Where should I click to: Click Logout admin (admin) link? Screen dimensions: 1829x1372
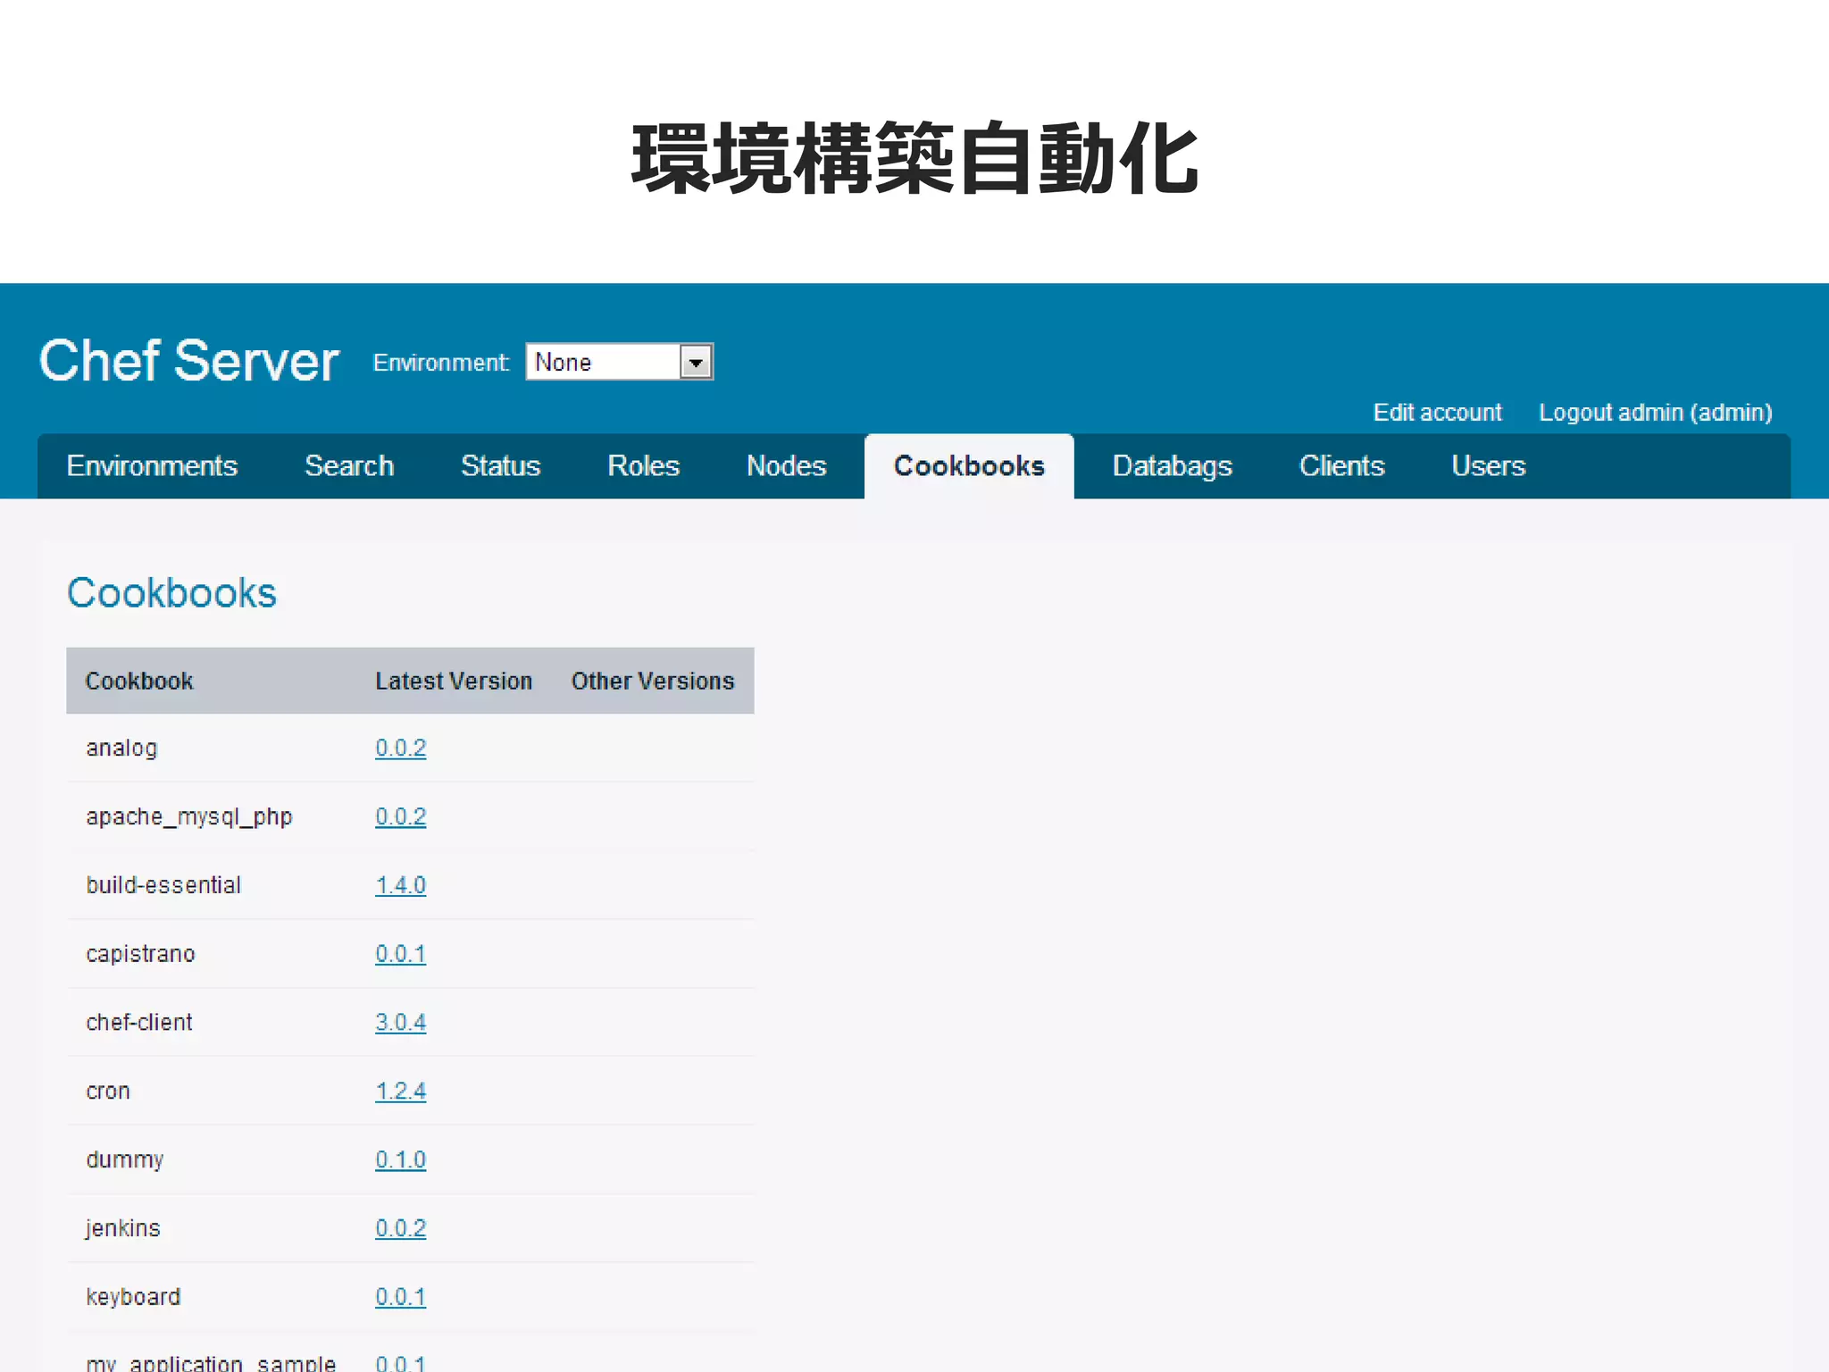tap(1655, 413)
